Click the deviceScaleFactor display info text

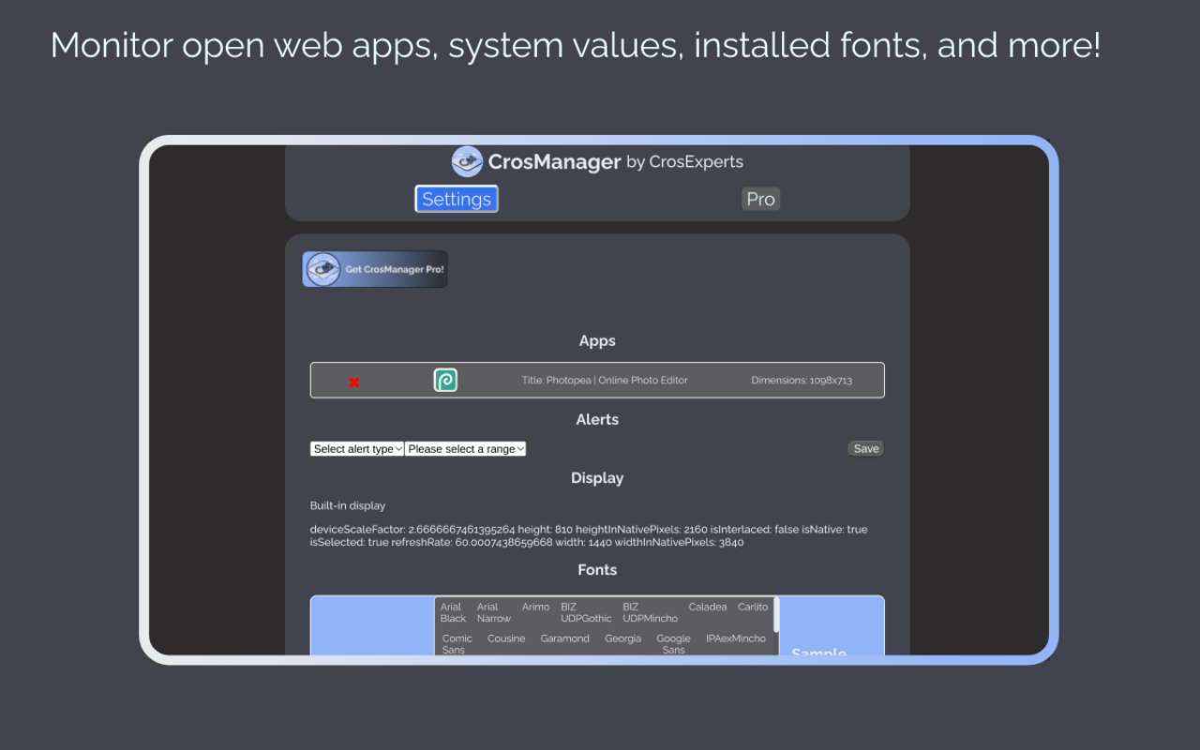tap(589, 535)
